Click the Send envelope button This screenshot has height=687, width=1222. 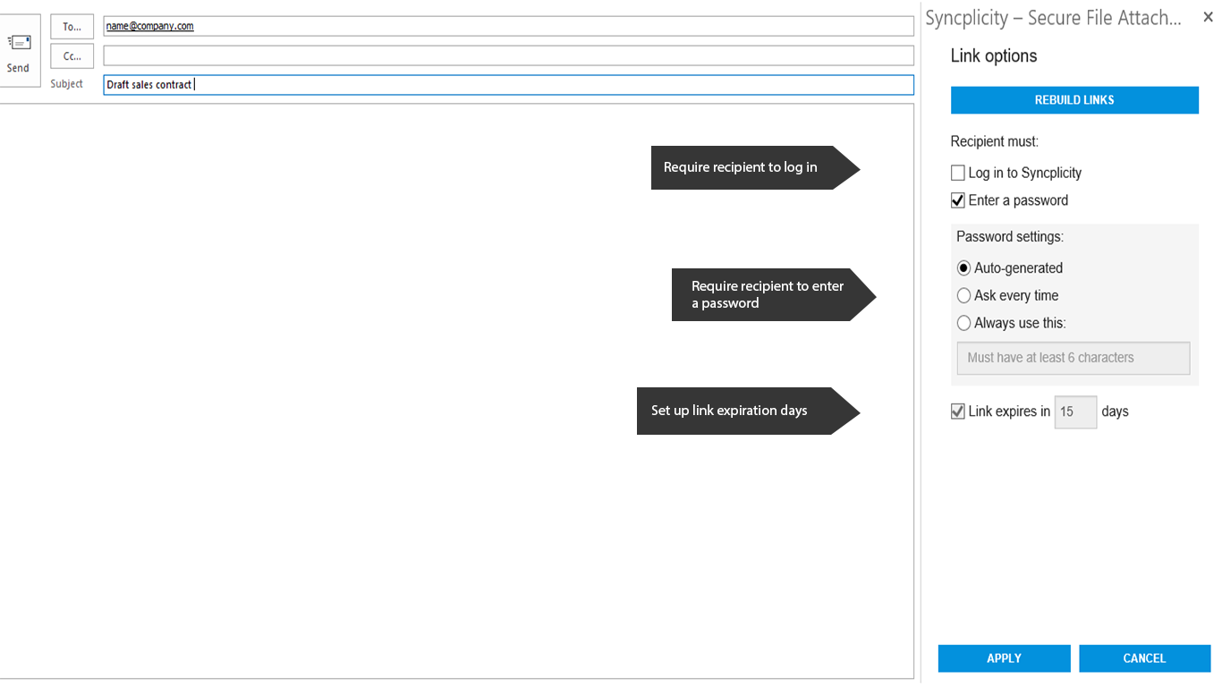pos(19,51)
